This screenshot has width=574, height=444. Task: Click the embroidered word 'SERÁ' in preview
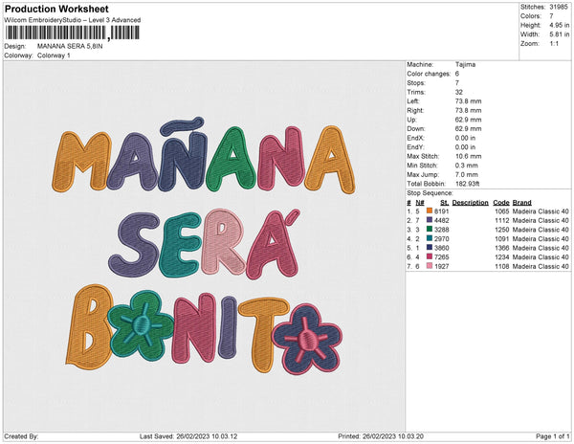coord(205,245)
